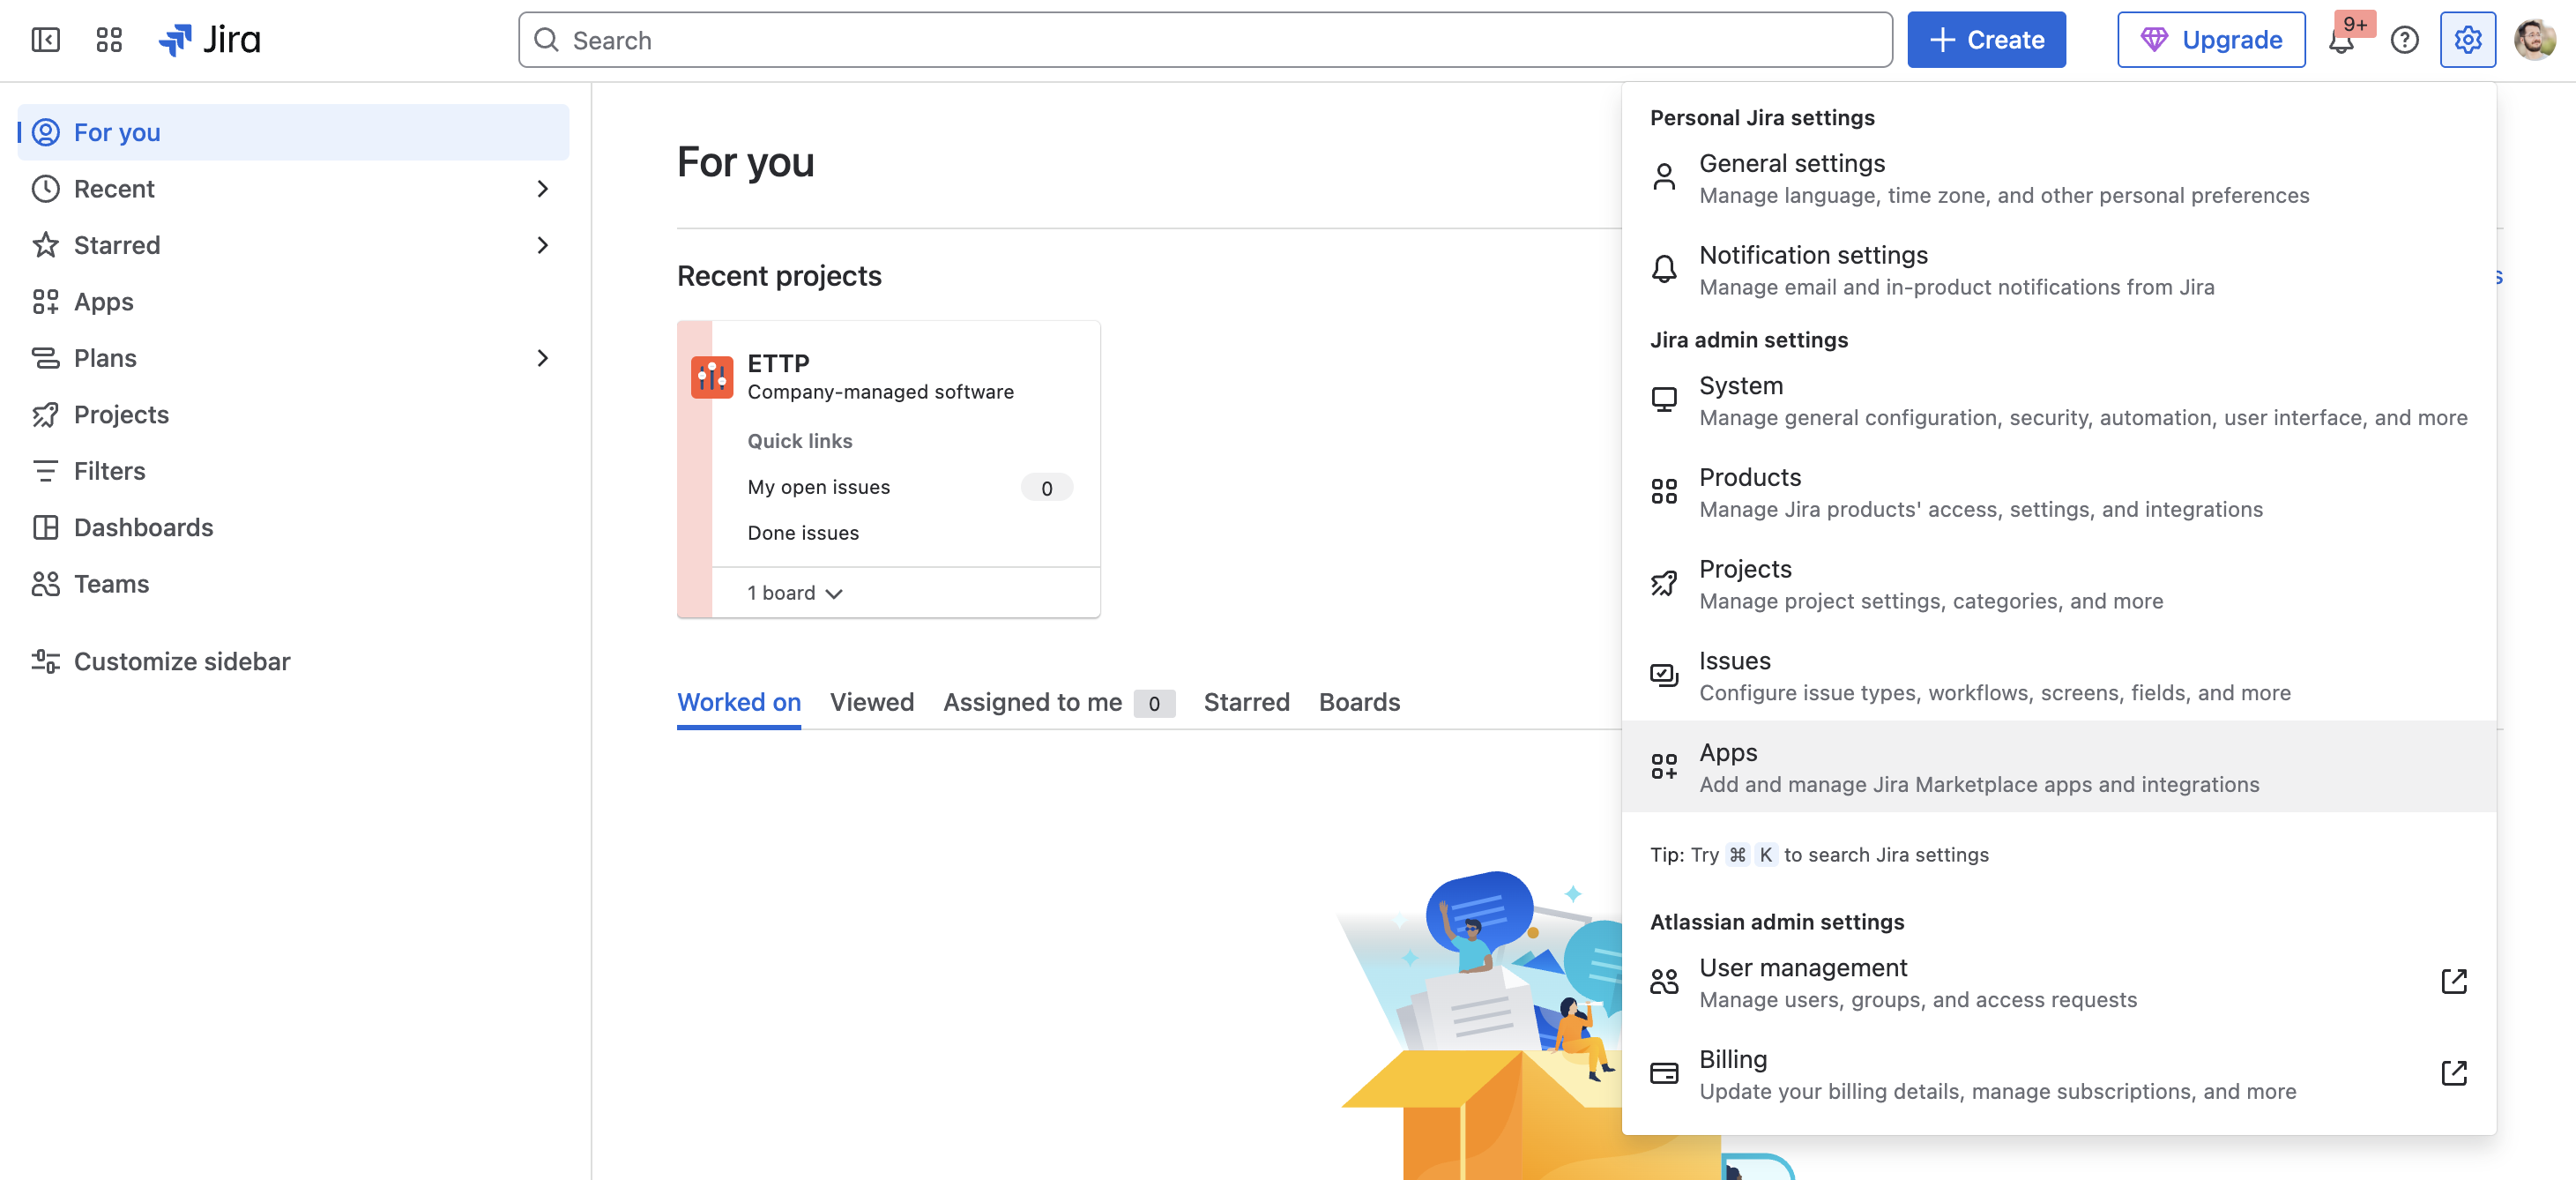Click the Search input field
The image size is (2576, 1180).
pos(1205,40)
